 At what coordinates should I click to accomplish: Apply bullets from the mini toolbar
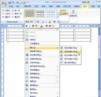(53, 26)
